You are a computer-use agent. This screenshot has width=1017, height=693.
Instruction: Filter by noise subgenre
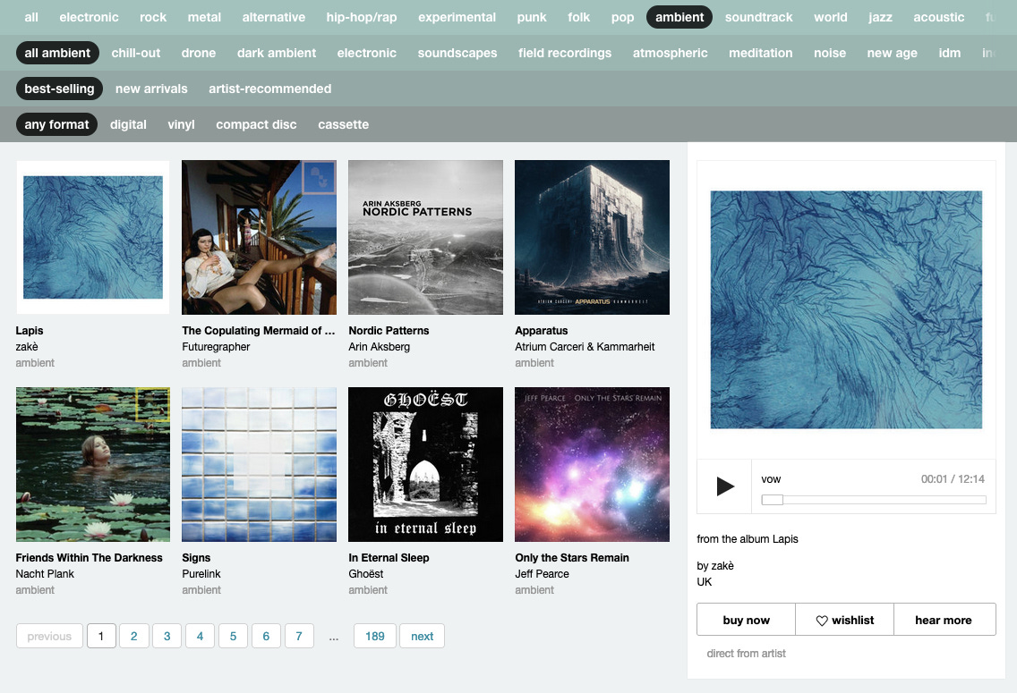click(830, 53)
